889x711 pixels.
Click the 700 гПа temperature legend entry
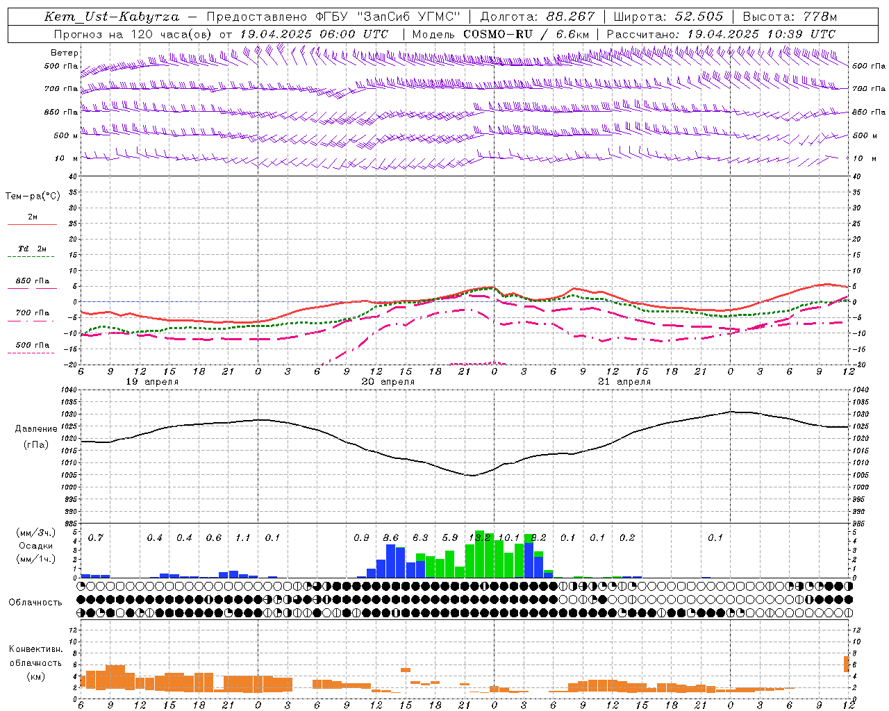pyautogui.click(x=32, y=313)
